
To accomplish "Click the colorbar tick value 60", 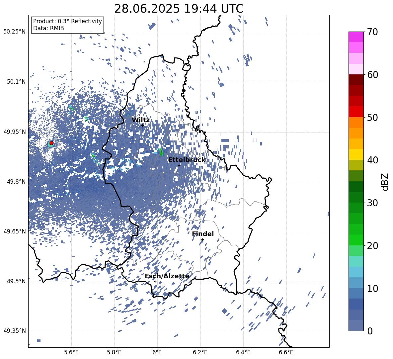I will tap(372, 75).
